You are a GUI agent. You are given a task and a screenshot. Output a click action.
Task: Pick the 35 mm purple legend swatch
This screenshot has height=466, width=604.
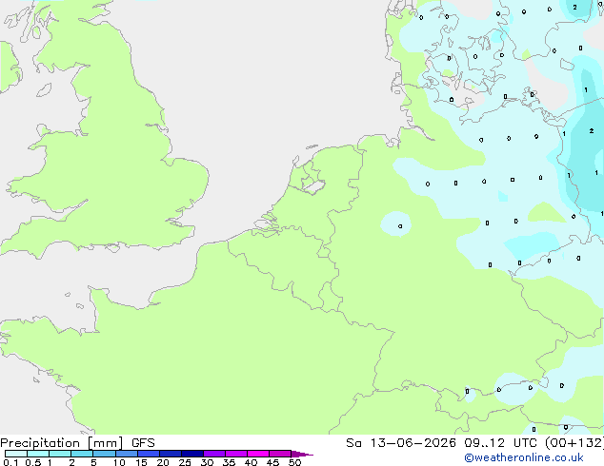click(236, 454)
